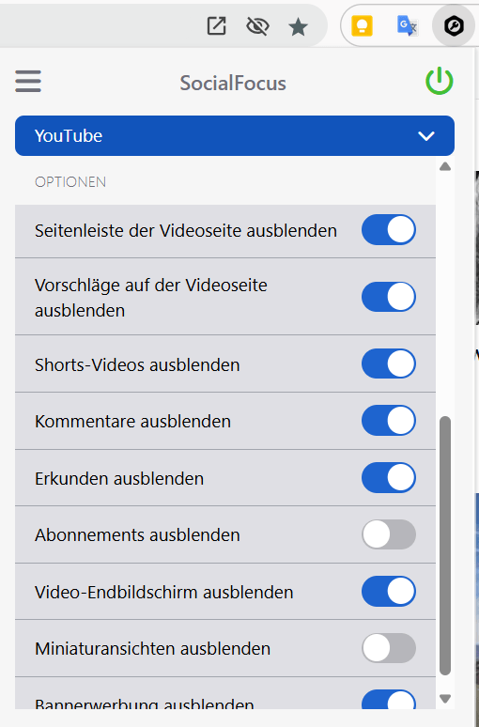The height and width of the screenshot is (727, 479).
Task: Toggle Erkunden ausblenden switch
Action: coord(389,477)
